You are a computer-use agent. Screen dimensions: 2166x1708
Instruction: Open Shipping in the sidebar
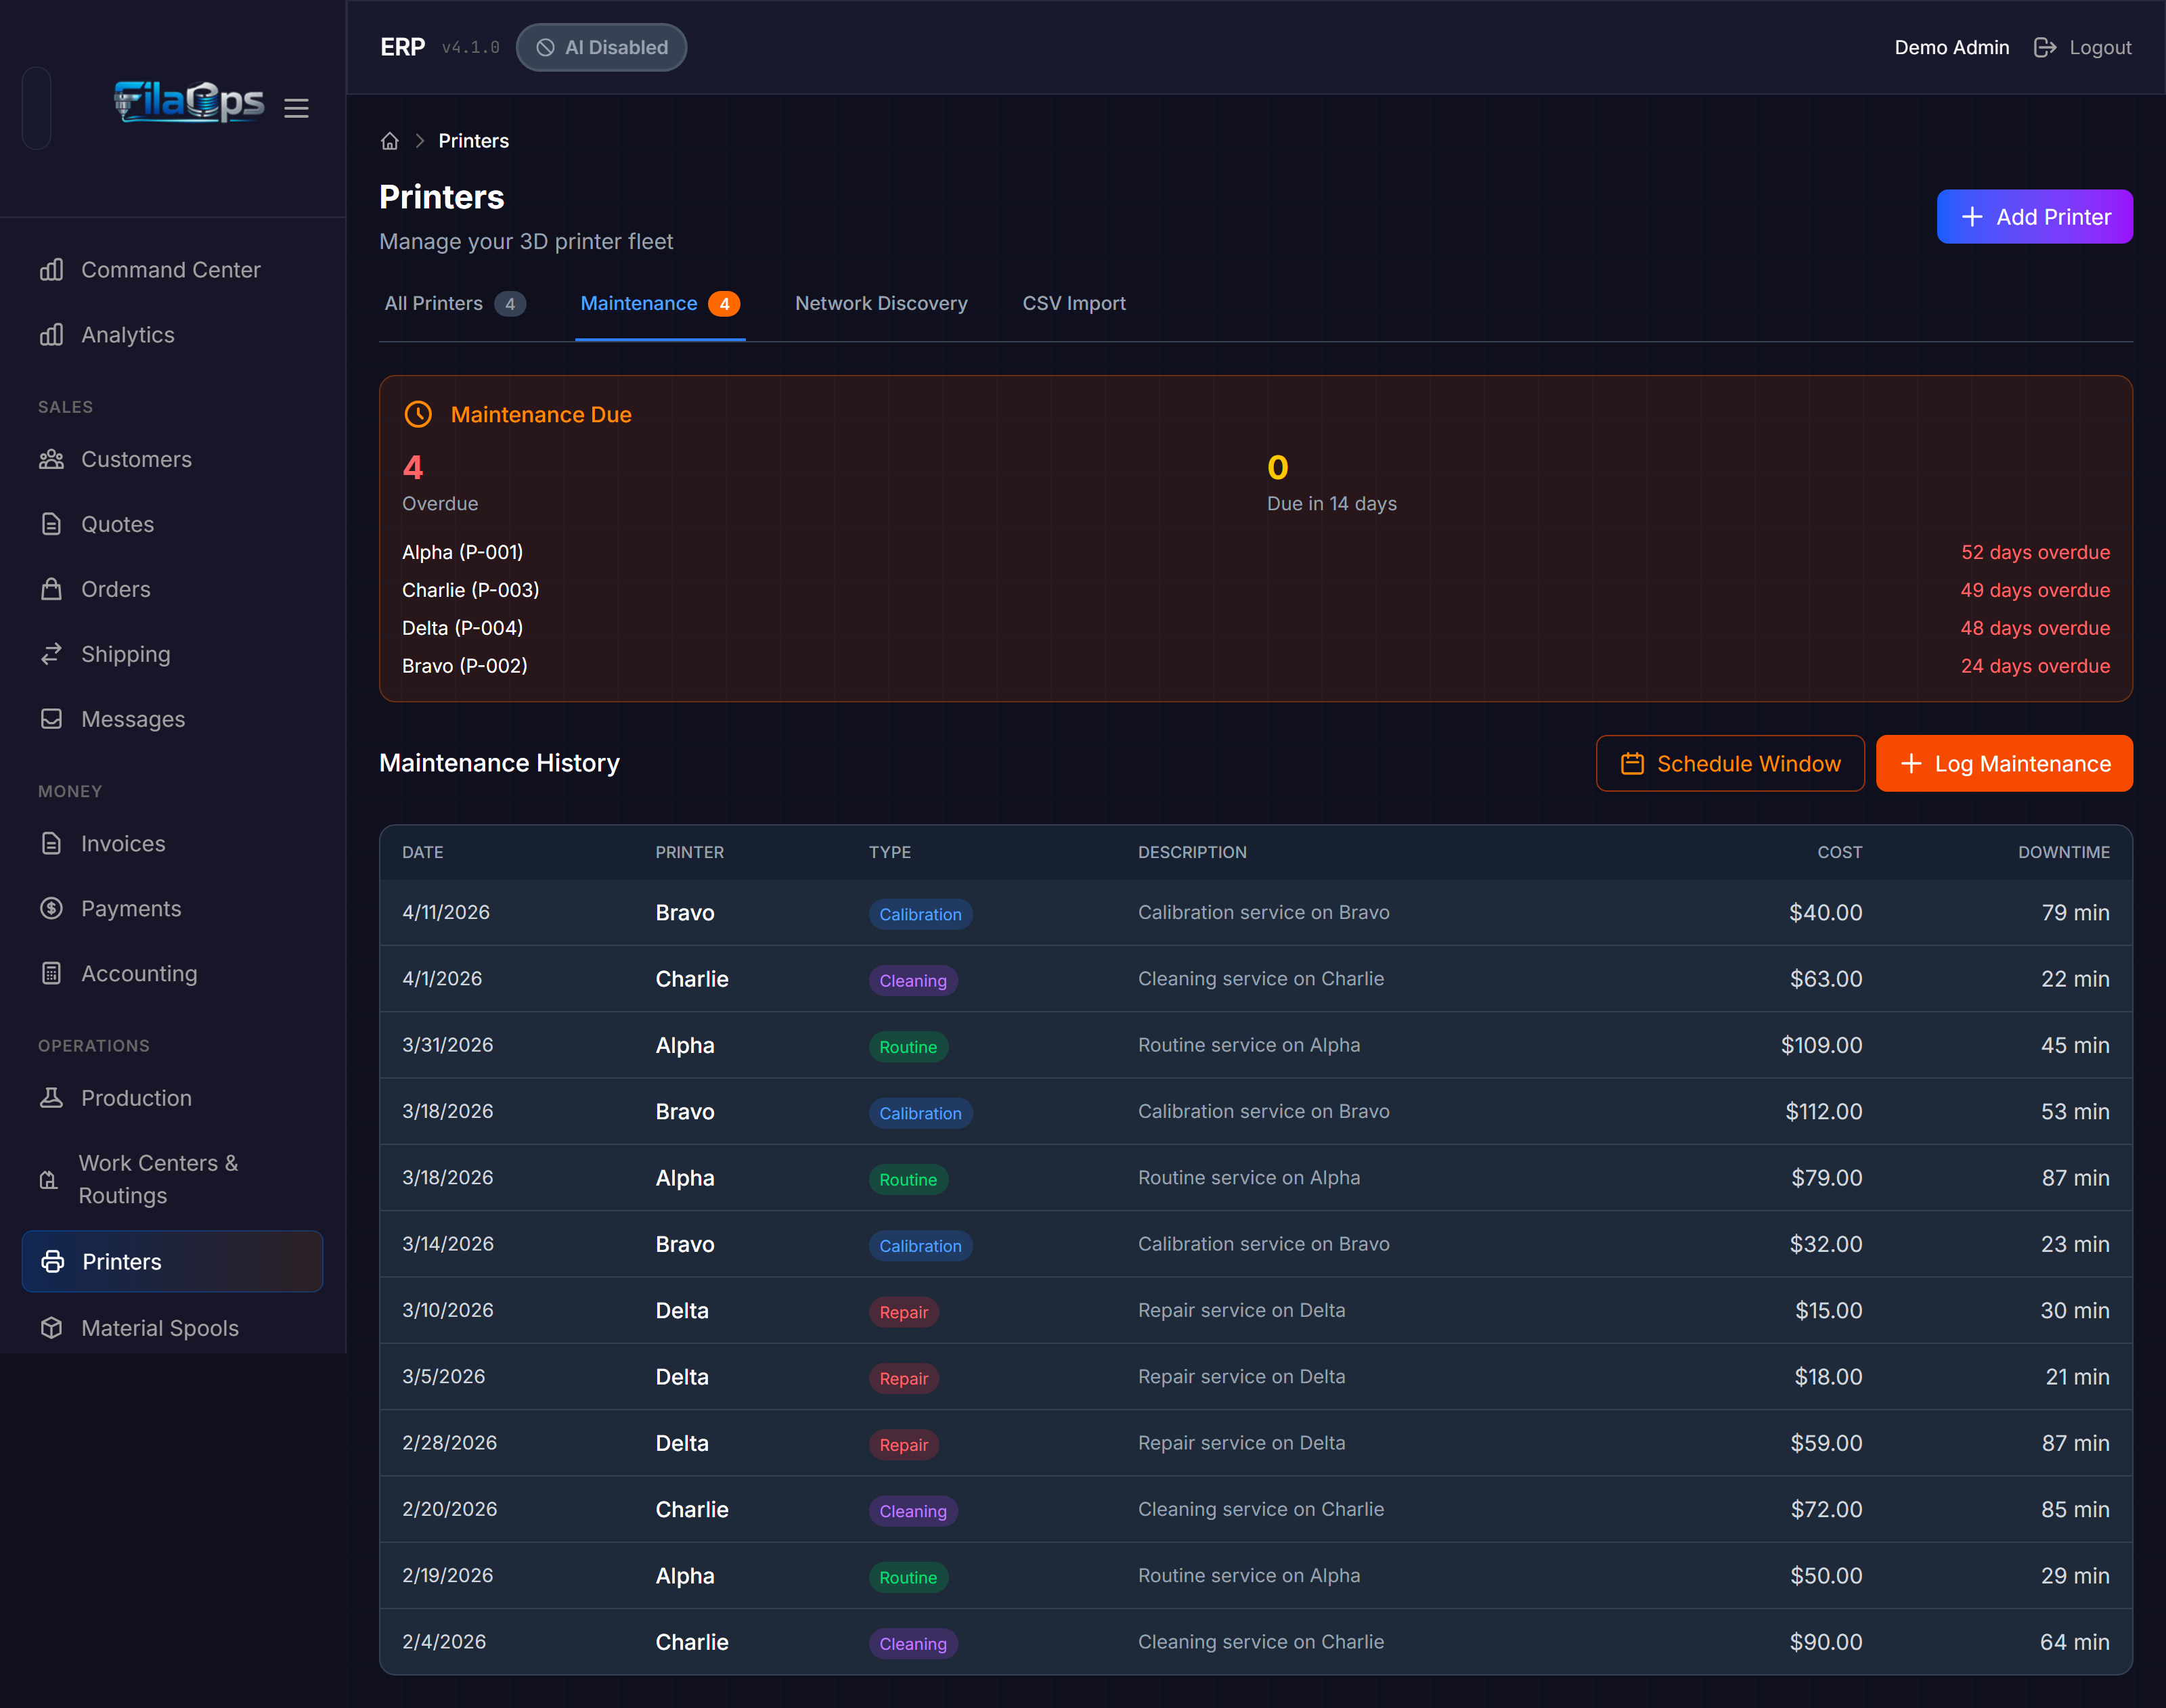pos(172,654)
